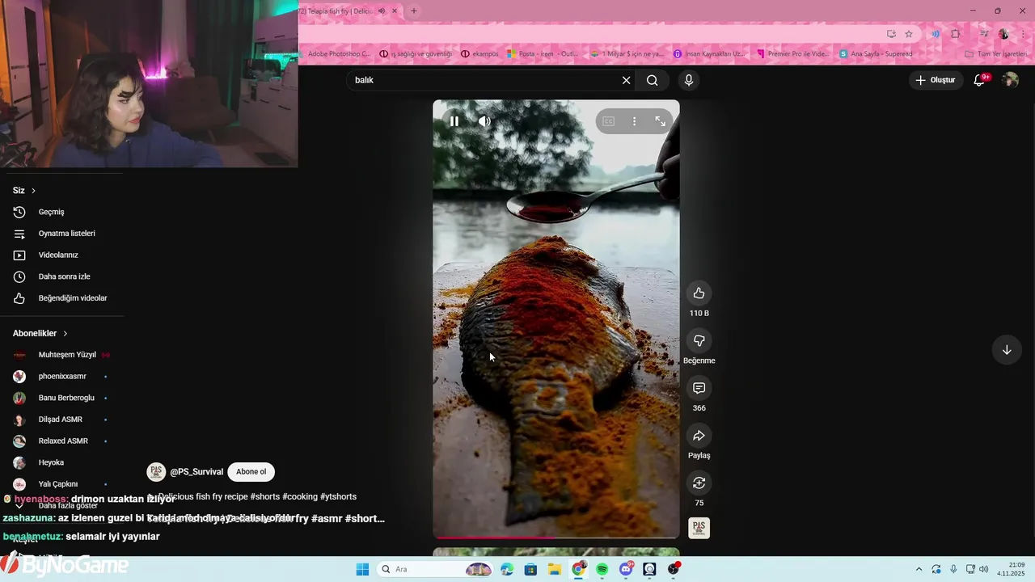Viewport: 1035px width, 582px height.
Task: Click the YouTube search magnifier button
Action: tap(653, 80)
